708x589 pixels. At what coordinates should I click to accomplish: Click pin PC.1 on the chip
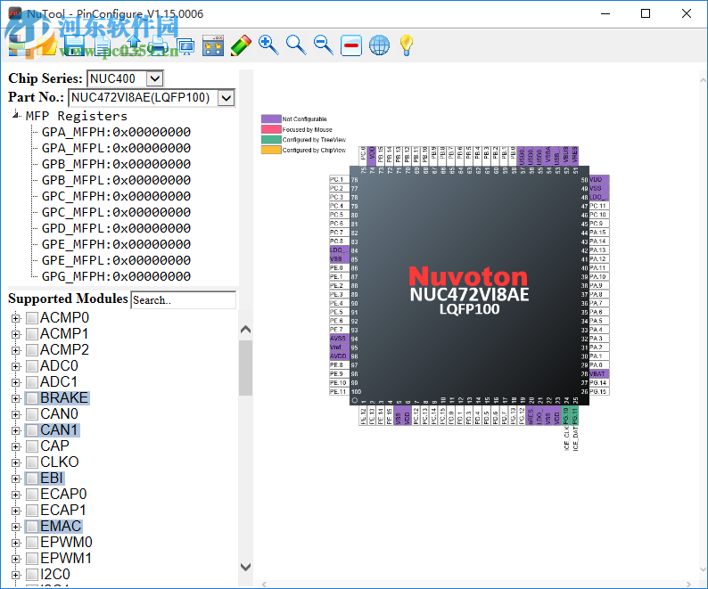pyautogui.click(x=339, y=179)
